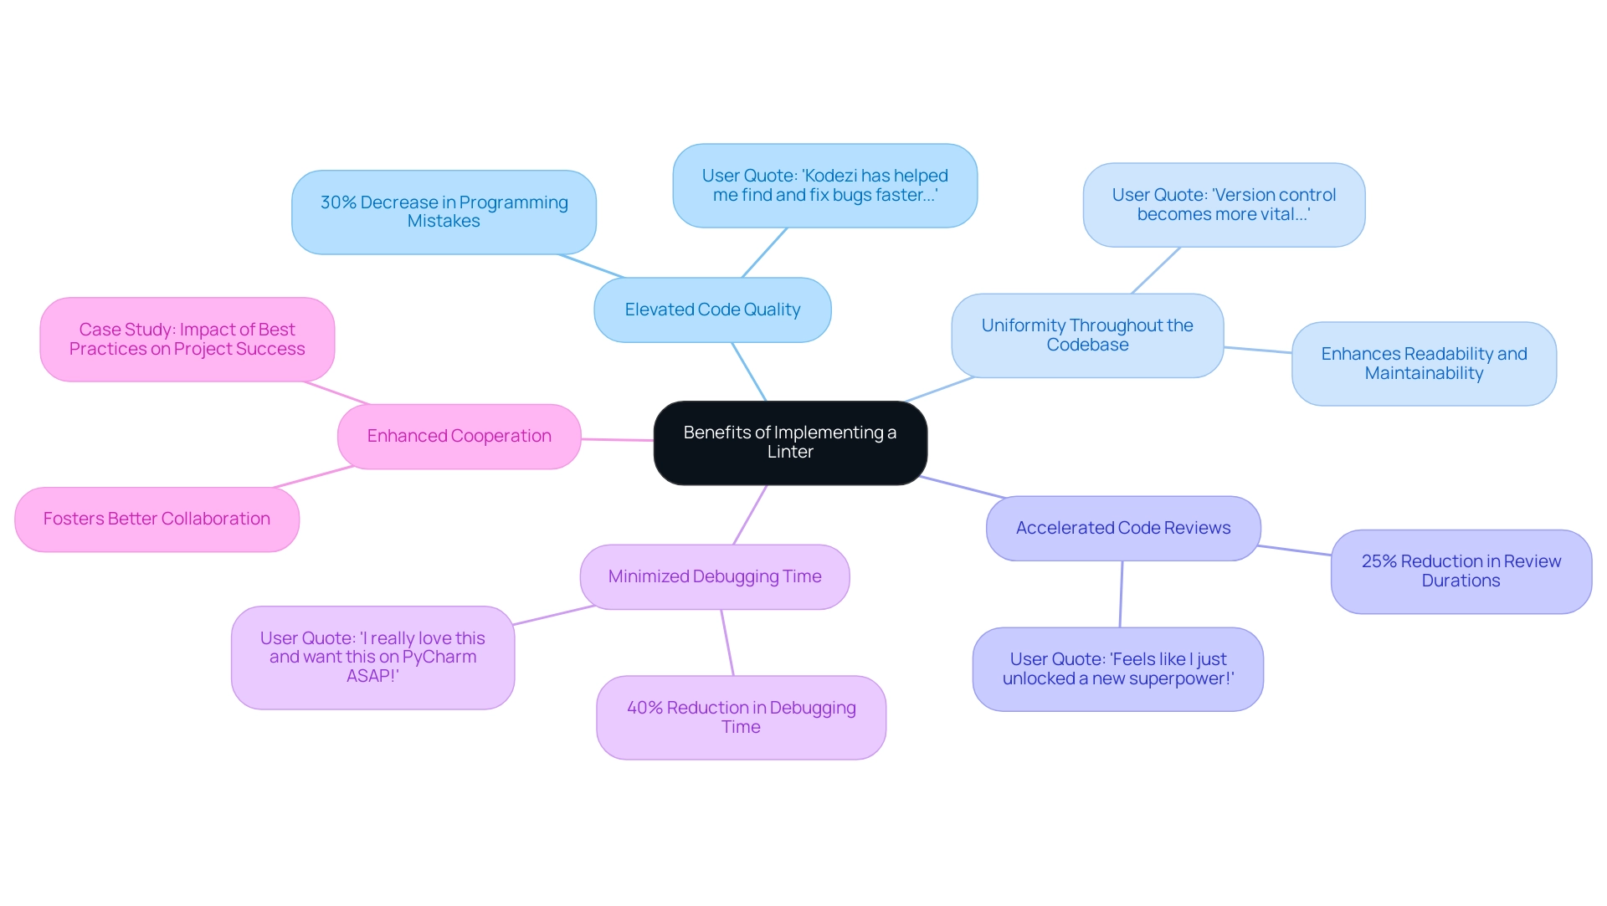Click the 'Elevated Code Quality' node
This screenshot has width=1607, height=906.
tap(721, 314)
